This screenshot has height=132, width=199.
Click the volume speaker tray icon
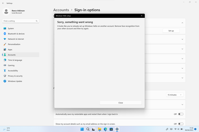click(x=178, y=129)
